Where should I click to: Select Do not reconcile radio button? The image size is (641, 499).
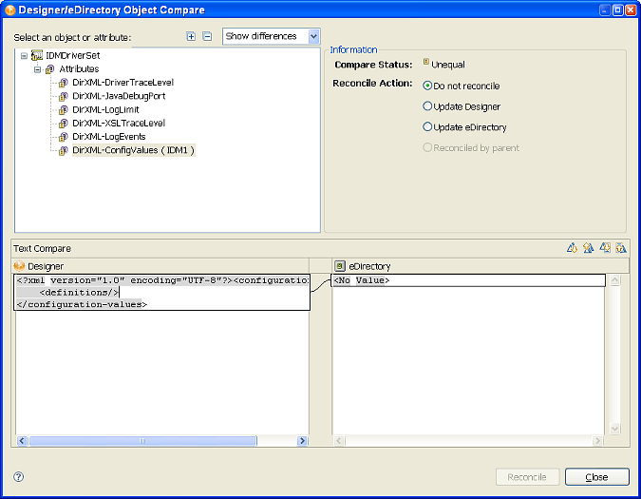click(427, 86)
